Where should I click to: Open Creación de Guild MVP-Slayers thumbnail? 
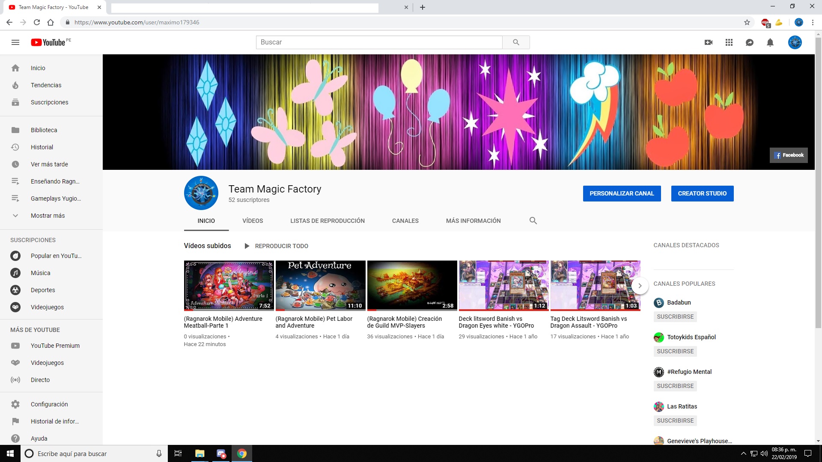tap(412, 285)
